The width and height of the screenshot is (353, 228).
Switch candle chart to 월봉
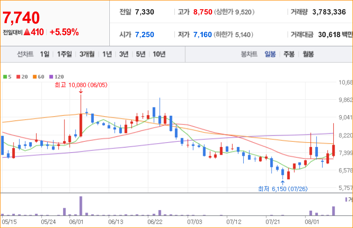point(308,54)
